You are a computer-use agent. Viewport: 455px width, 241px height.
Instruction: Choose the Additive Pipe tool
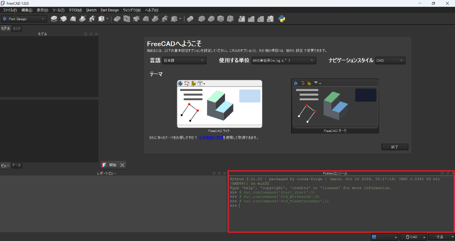coord(83,19)
